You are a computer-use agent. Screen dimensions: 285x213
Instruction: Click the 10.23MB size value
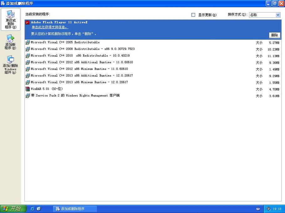273,49
